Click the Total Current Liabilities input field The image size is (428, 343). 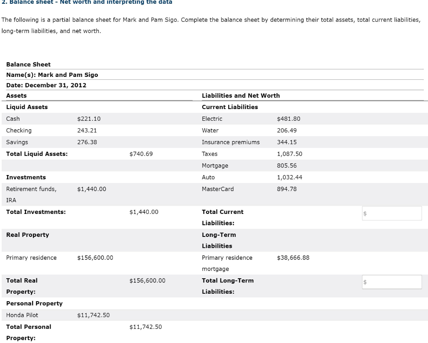click(391, 213)
